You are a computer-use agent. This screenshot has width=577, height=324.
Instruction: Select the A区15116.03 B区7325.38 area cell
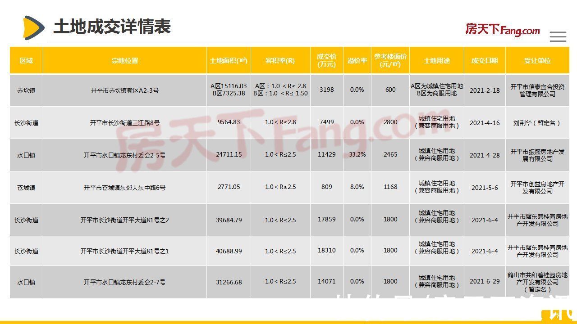click(x=229, y=90)
